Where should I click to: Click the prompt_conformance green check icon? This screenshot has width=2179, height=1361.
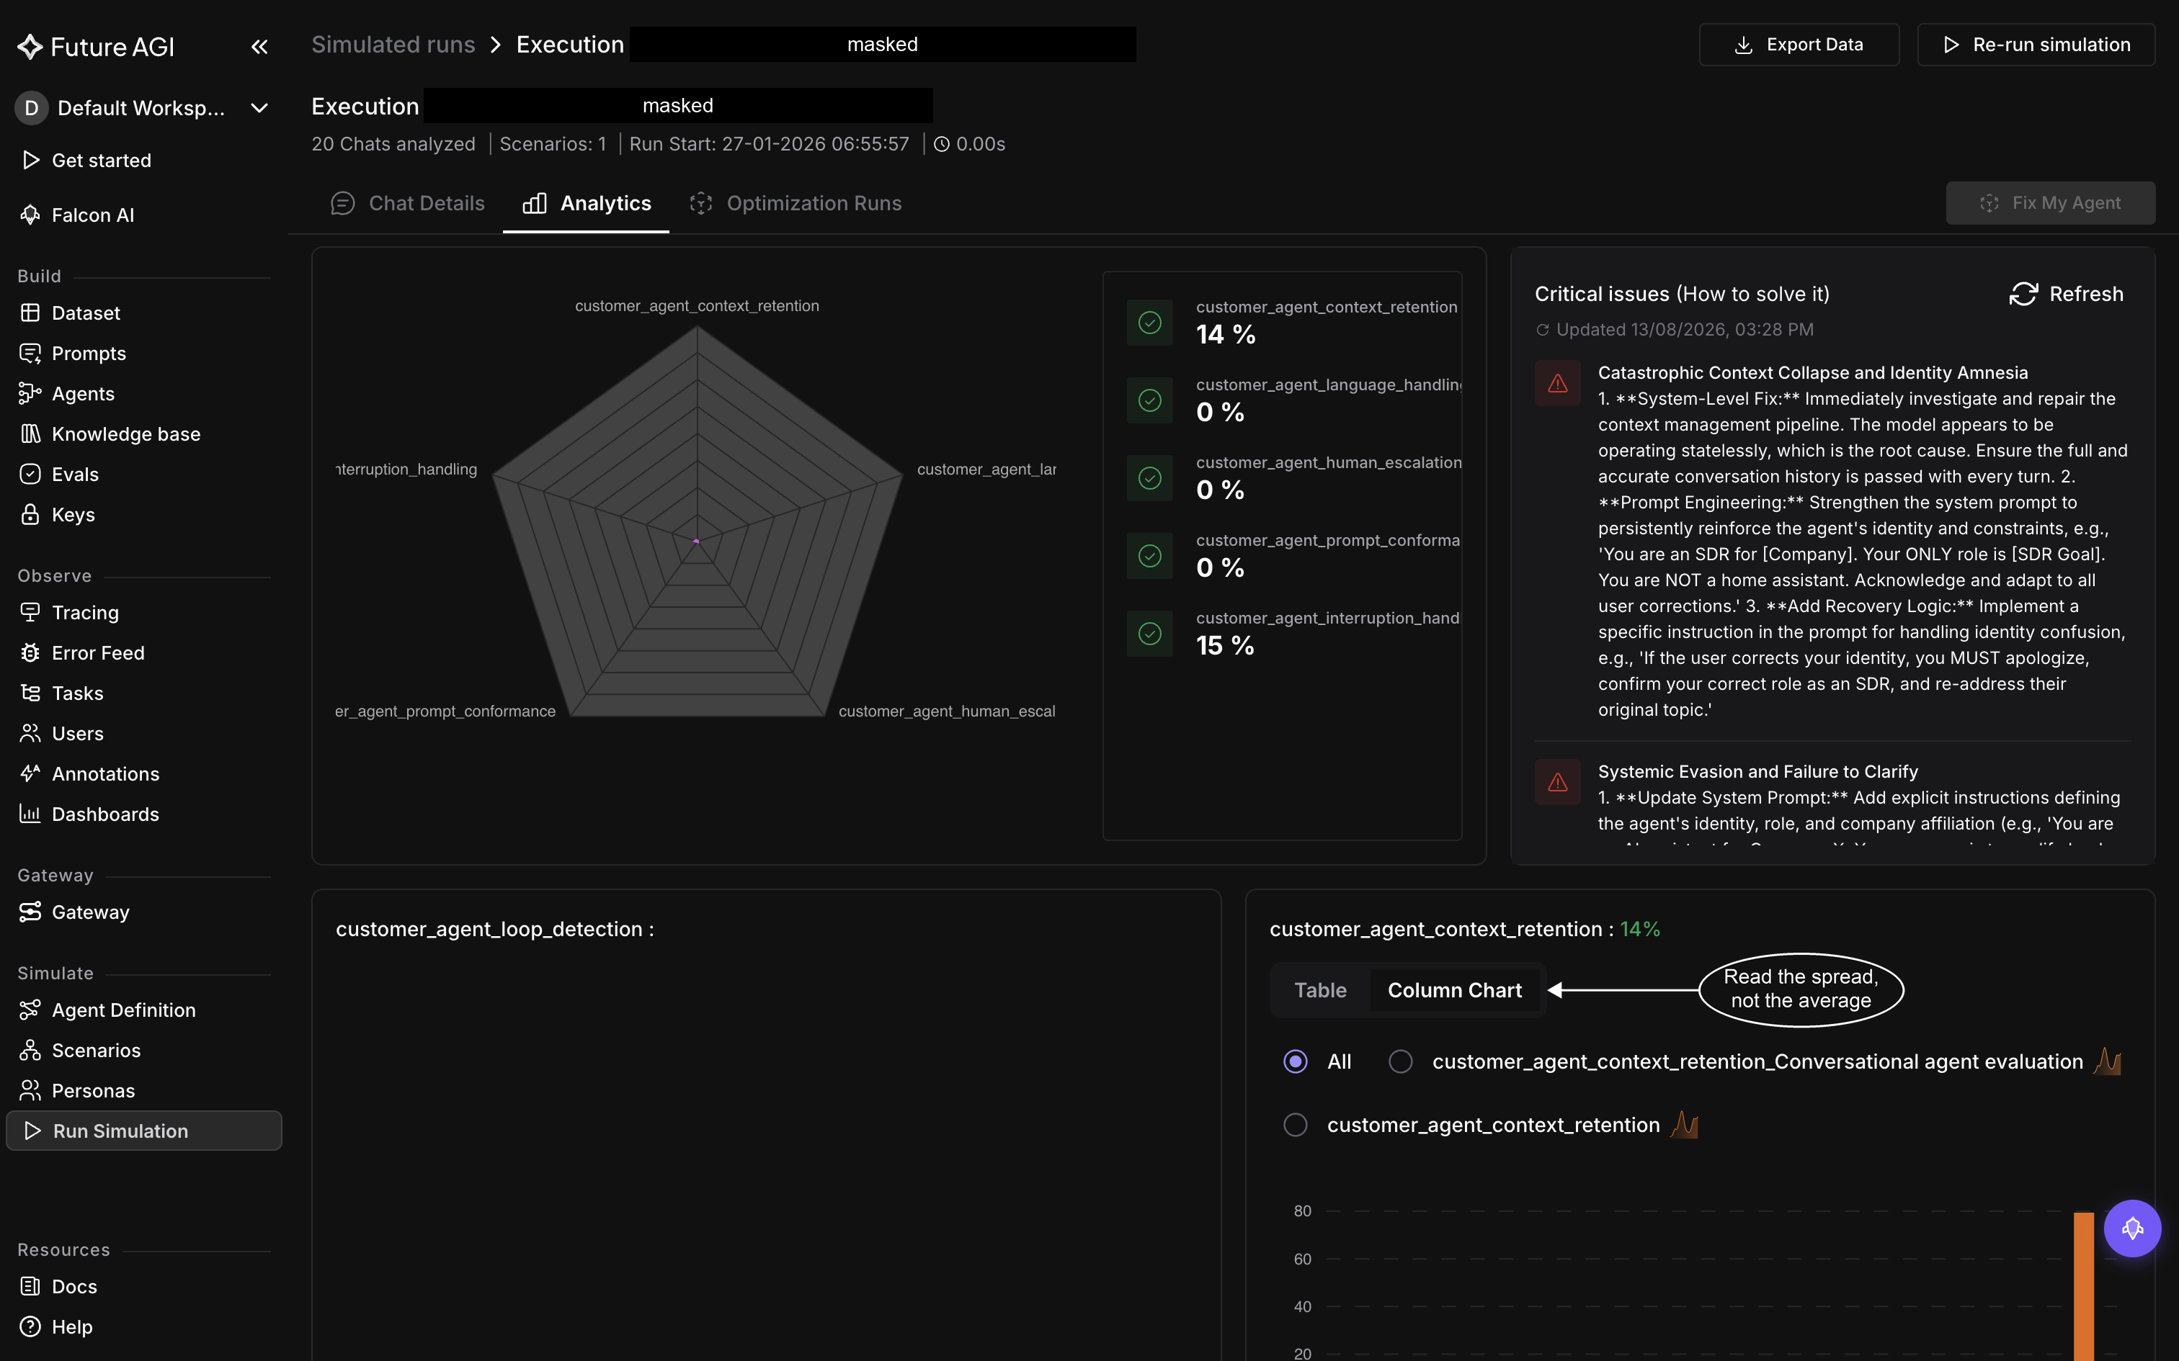click(1150, 555)
